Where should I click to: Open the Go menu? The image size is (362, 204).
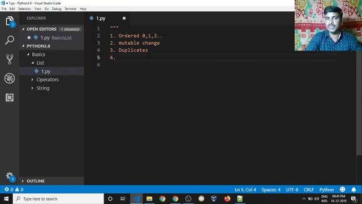(46, 9)
